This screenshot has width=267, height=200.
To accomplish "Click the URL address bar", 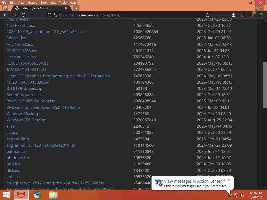I will tap(126, 15).
